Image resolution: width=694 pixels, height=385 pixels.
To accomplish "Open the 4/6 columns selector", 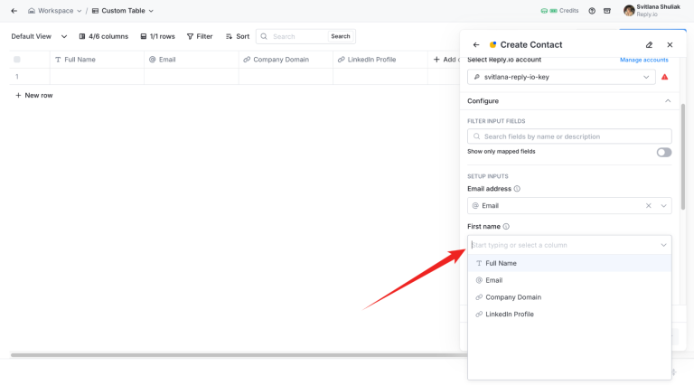I will click(104, 36).
